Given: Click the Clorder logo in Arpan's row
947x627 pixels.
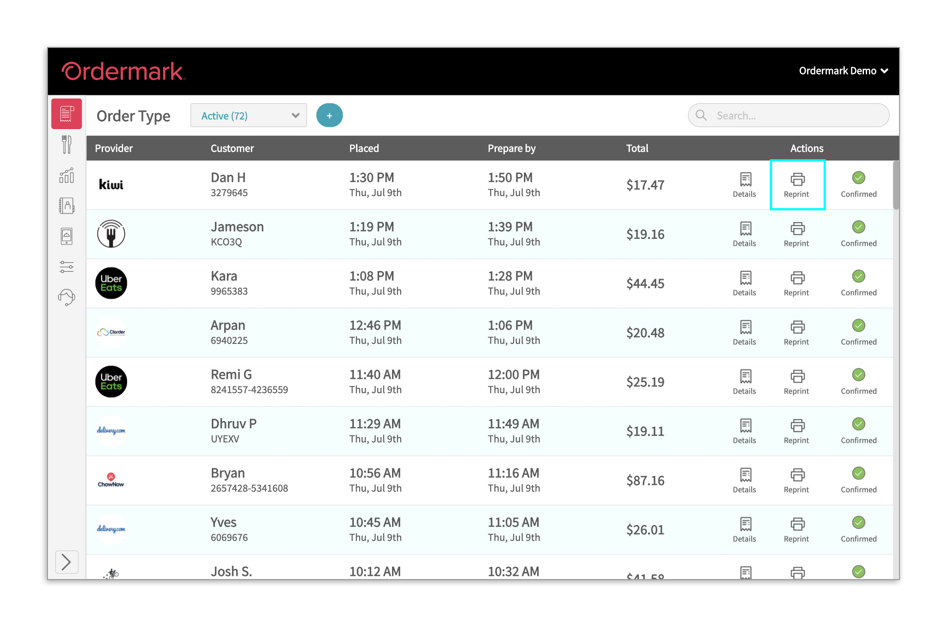Looking at the screenshot, I should click(x=111, y=332).
